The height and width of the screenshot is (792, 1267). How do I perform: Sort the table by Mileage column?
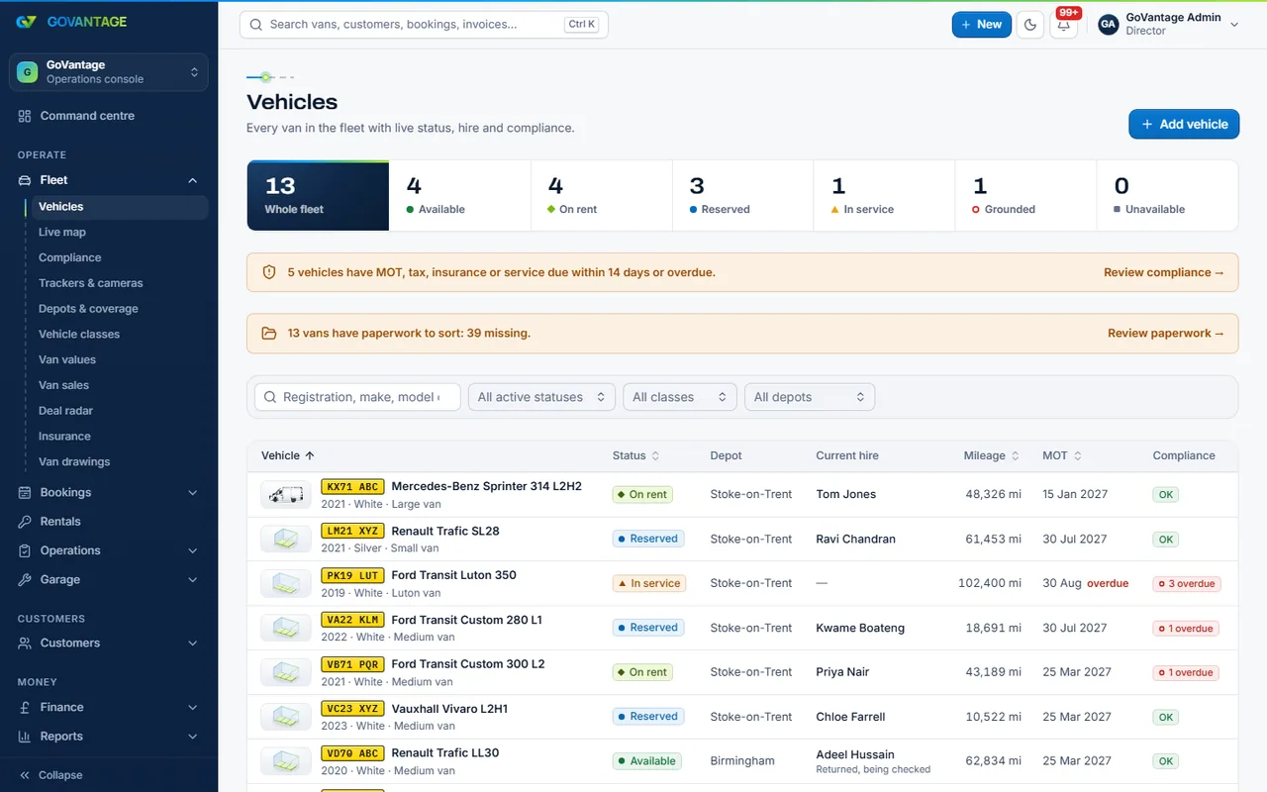992,456
